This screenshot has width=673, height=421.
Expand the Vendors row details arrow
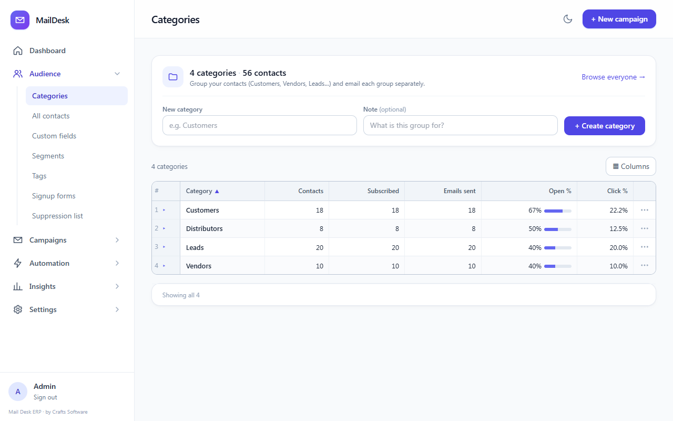[x=164, y=266]
